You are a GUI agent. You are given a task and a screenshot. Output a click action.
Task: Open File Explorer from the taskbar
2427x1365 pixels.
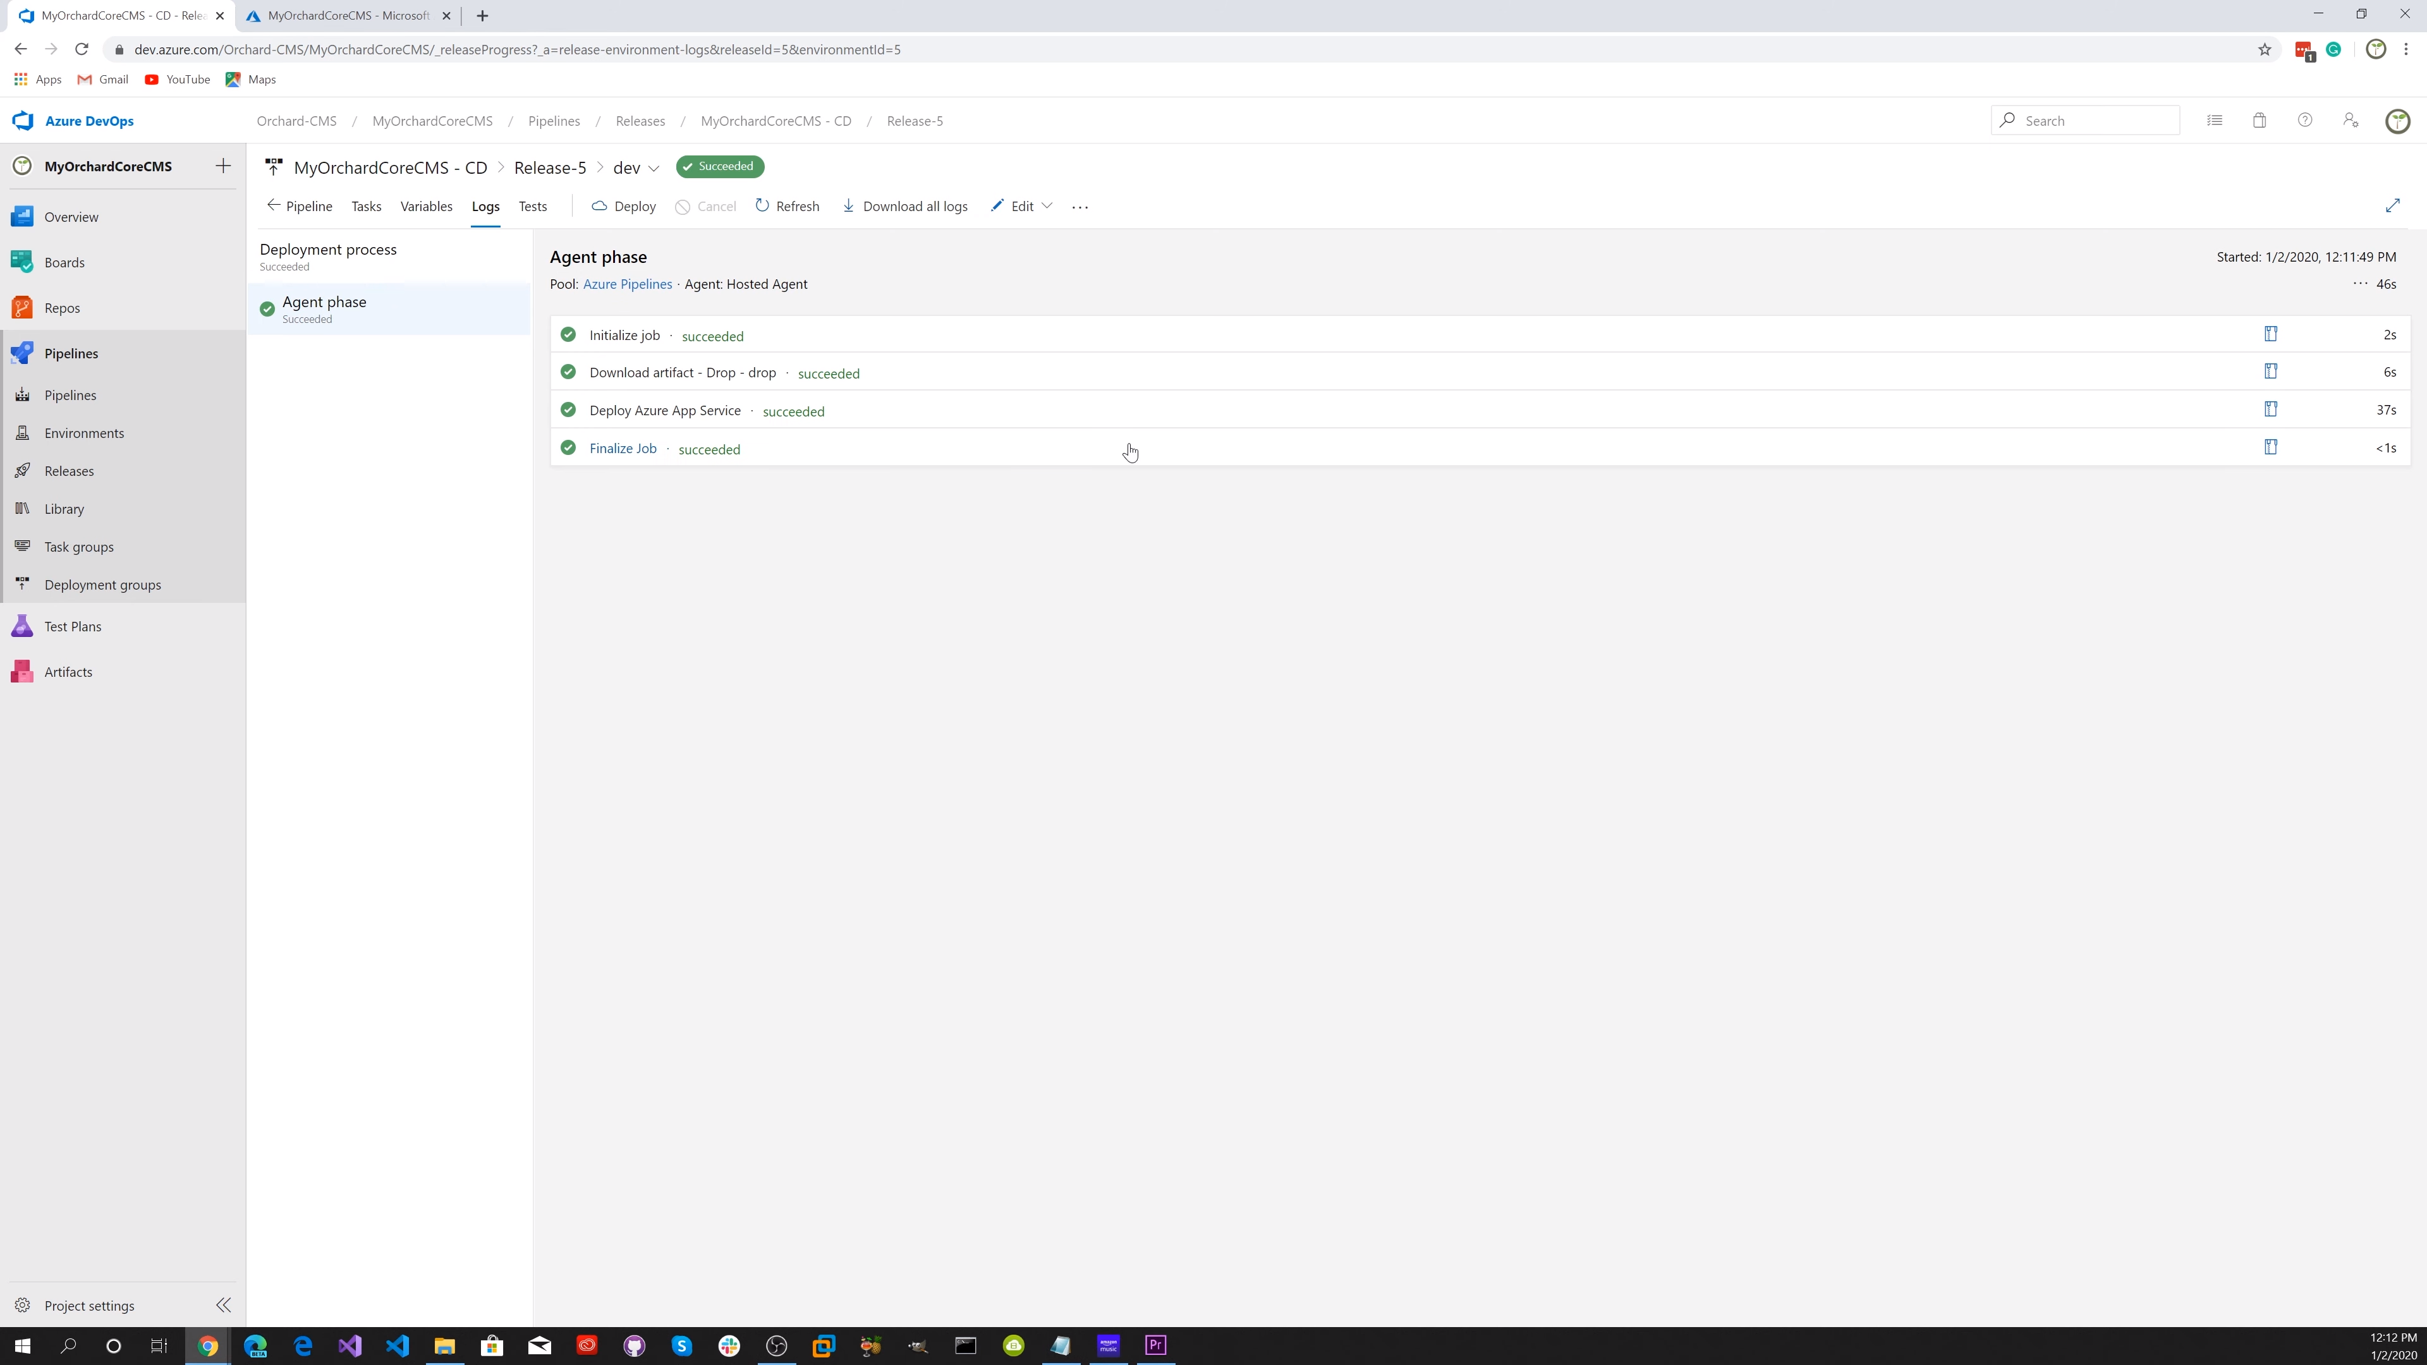tap(444, 1345)
